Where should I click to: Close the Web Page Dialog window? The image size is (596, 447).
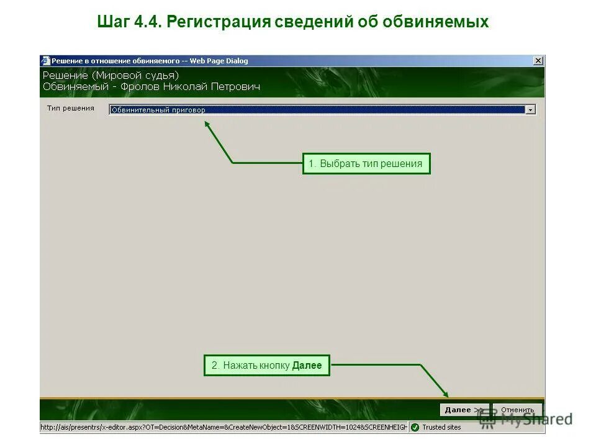tap(538, 60)
